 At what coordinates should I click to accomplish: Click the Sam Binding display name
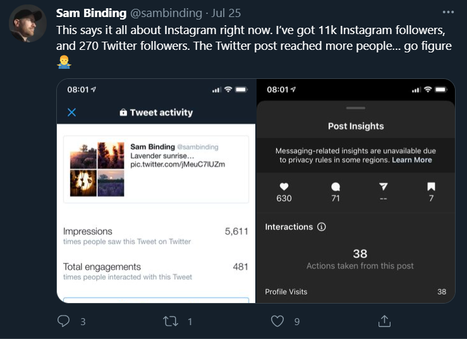(x=91, y=13)
